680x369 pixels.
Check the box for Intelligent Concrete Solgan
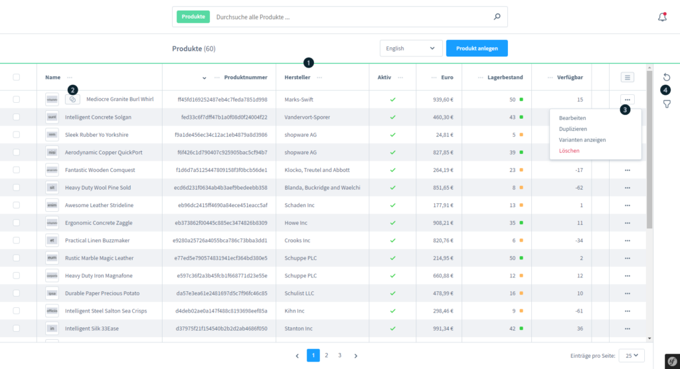point(17,117)
